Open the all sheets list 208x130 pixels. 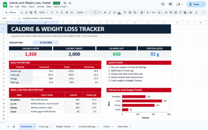14,127
